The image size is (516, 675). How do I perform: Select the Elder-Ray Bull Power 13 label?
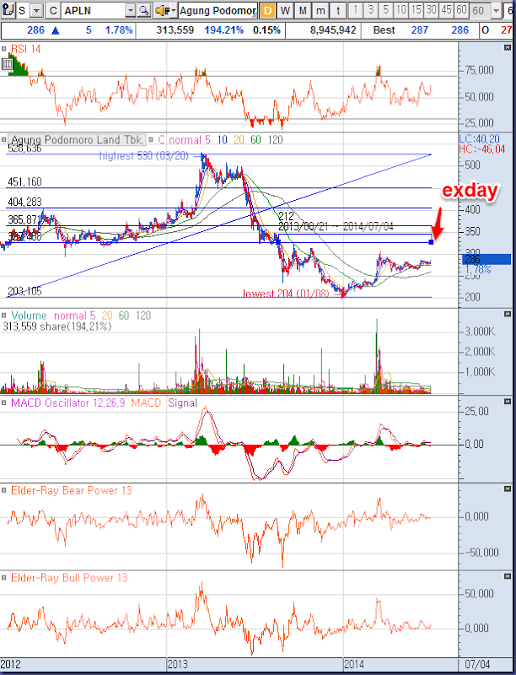click(69, 578)
